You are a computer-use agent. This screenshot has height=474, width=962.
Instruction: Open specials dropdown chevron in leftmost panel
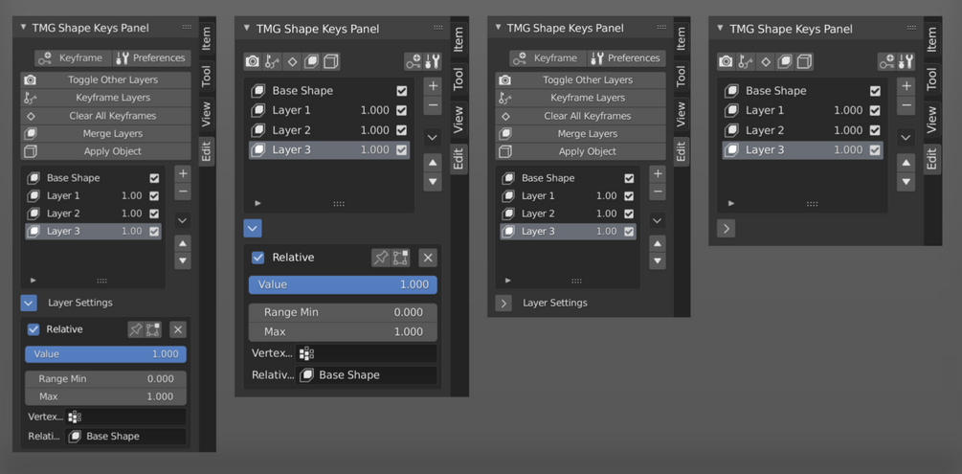183,220
